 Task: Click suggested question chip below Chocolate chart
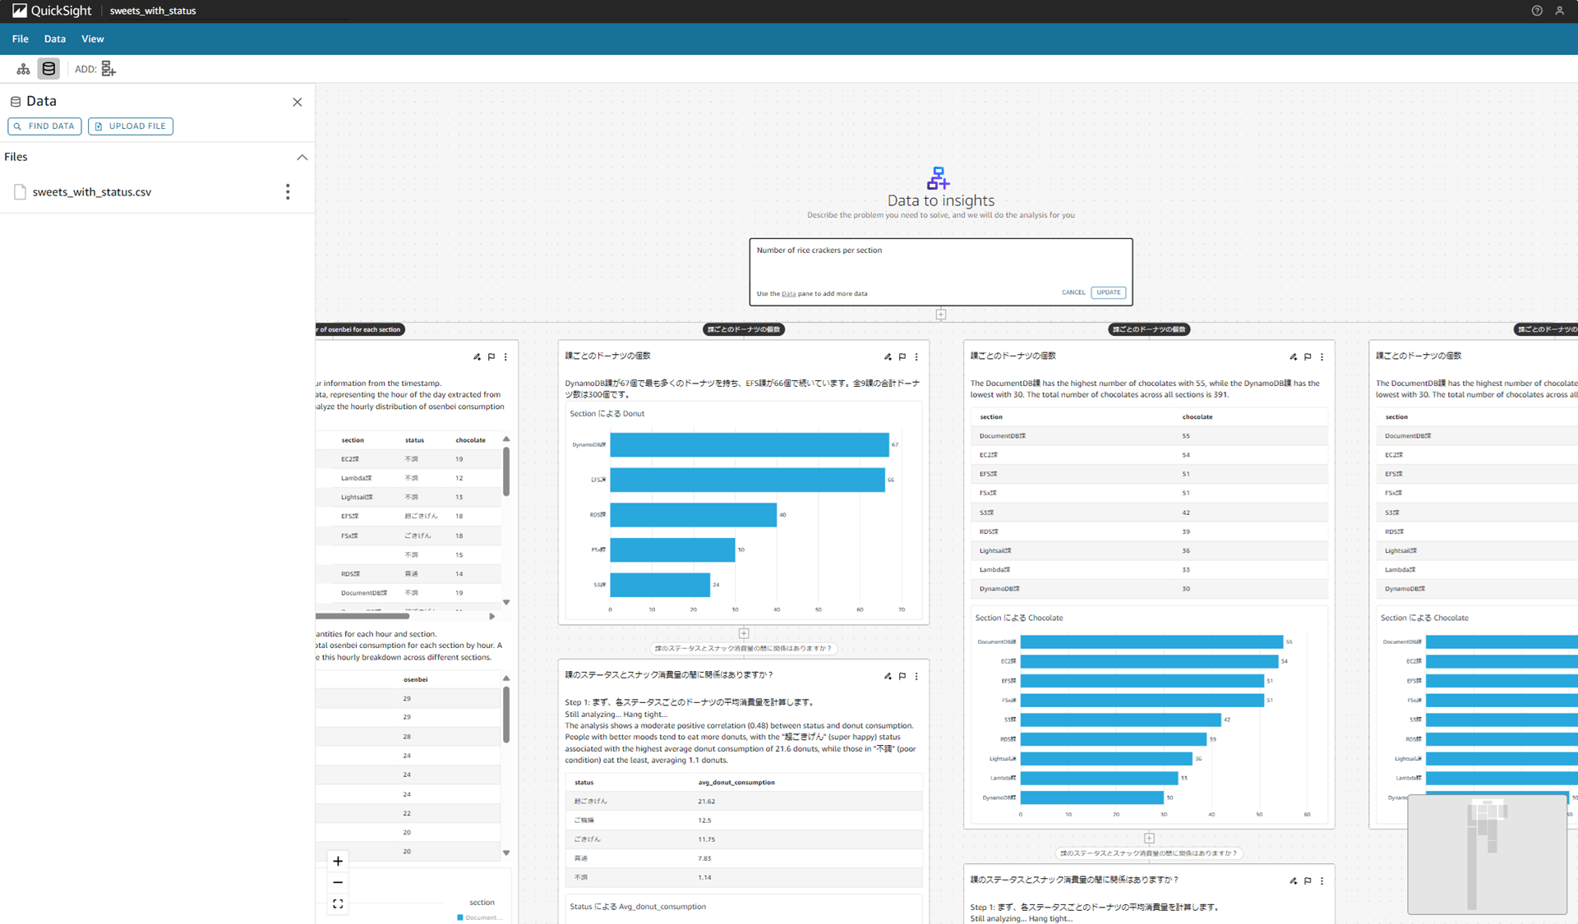pyautogui.click(x=1149, y=853)
